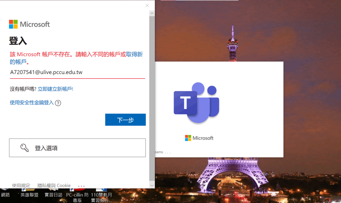Expand the ellipsis next to the privacy links
Screen dimensions: 341x203
(x=81, y=186)
